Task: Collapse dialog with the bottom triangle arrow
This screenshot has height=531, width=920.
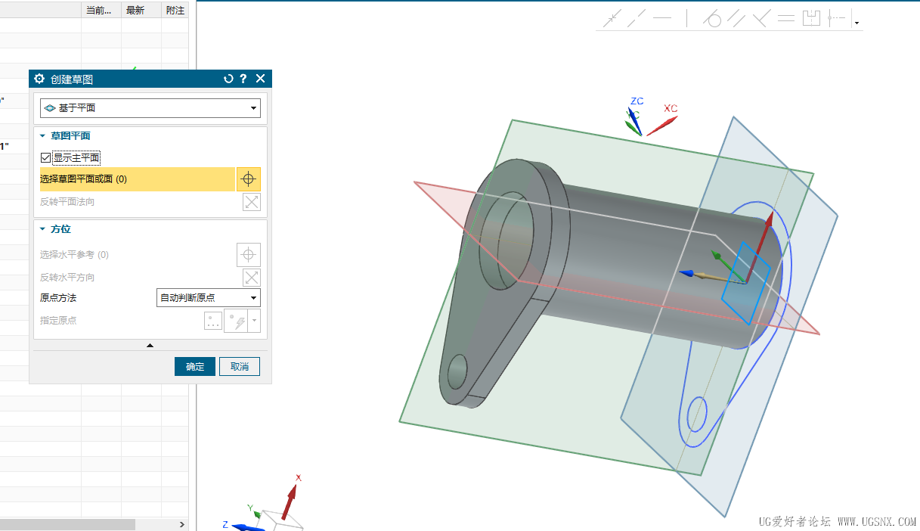Action: click(150, 345)
